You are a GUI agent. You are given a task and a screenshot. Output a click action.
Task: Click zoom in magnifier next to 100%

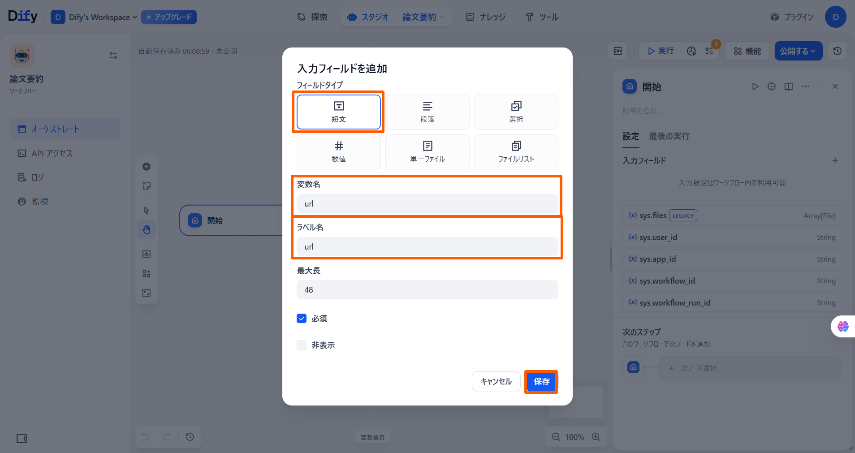click(596, 437)
